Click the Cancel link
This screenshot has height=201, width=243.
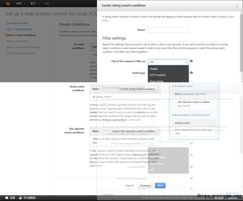(x=129, y=185)
